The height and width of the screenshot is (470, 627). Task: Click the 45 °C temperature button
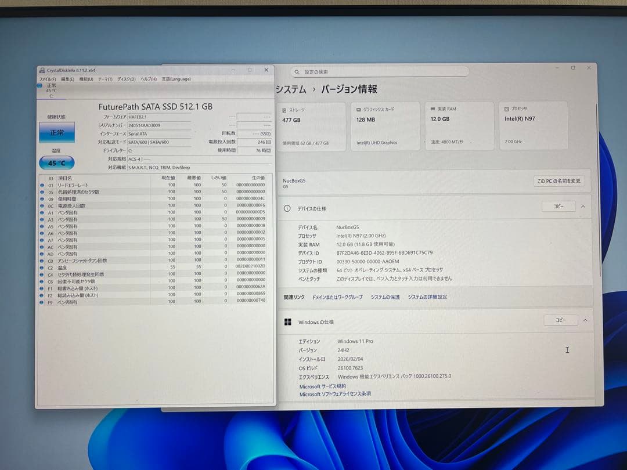57,163
